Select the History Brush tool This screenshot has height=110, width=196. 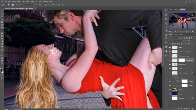point(2,36)
